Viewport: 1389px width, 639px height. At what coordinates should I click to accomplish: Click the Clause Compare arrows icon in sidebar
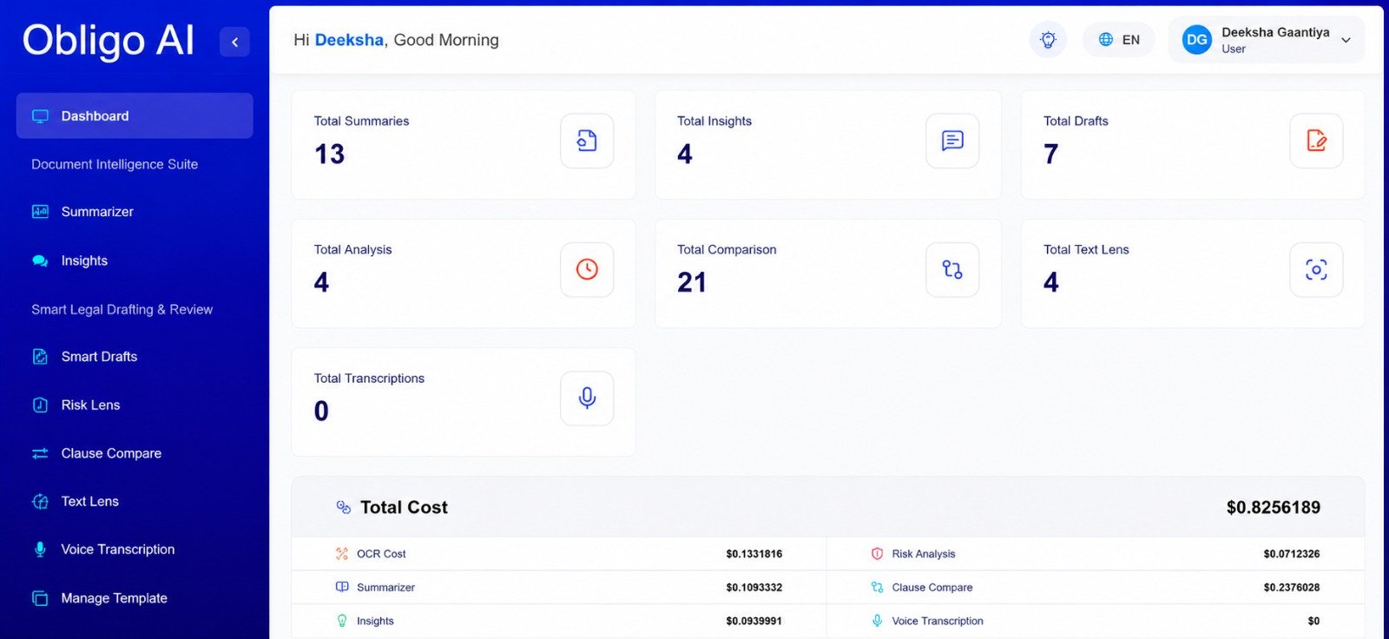click(x=40, y=453)
